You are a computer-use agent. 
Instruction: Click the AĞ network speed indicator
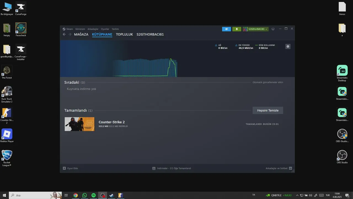pos(221,46)
